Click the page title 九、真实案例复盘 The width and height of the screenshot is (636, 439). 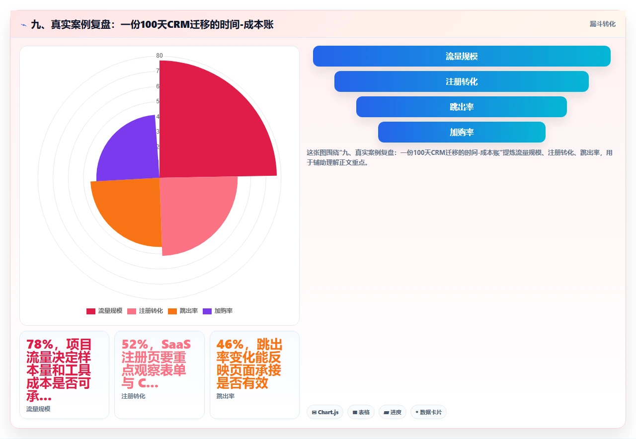pyautogui.click(x=152, y=25)
